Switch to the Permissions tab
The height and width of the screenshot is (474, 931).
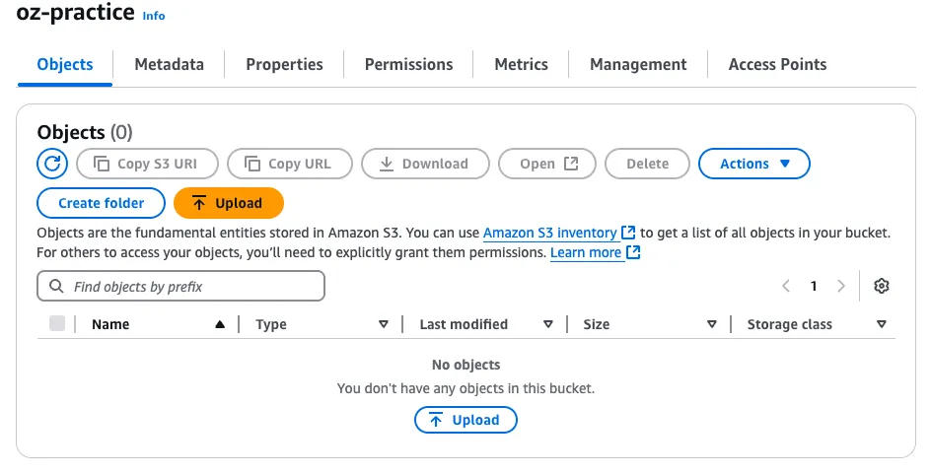(x=408, y=64)
